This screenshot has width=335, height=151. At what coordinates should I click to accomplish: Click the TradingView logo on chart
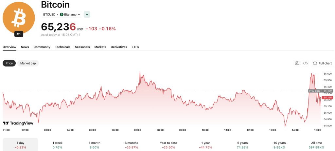18,123
